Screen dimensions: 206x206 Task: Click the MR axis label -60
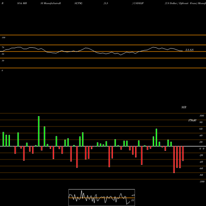[x=201, y=169]
